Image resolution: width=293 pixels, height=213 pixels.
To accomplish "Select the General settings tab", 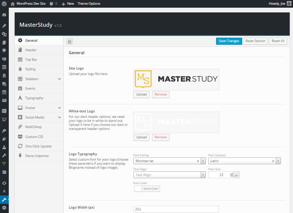I will point(39,41).
